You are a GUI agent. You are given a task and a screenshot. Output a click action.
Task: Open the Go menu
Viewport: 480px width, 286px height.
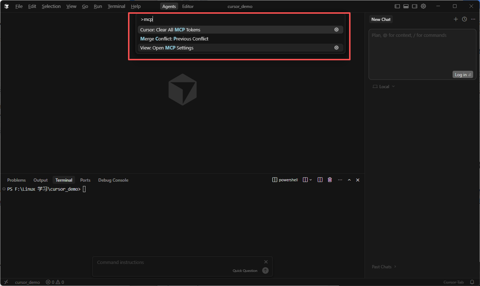[x=85, y=6]
